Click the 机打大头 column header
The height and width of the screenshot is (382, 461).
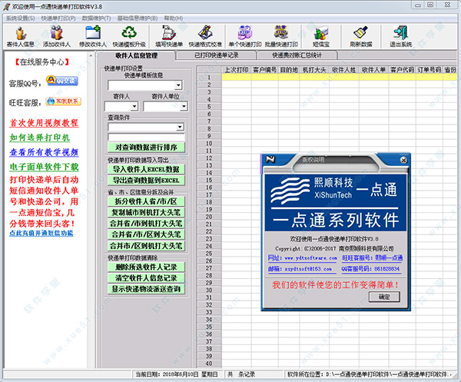coord(314,70)
